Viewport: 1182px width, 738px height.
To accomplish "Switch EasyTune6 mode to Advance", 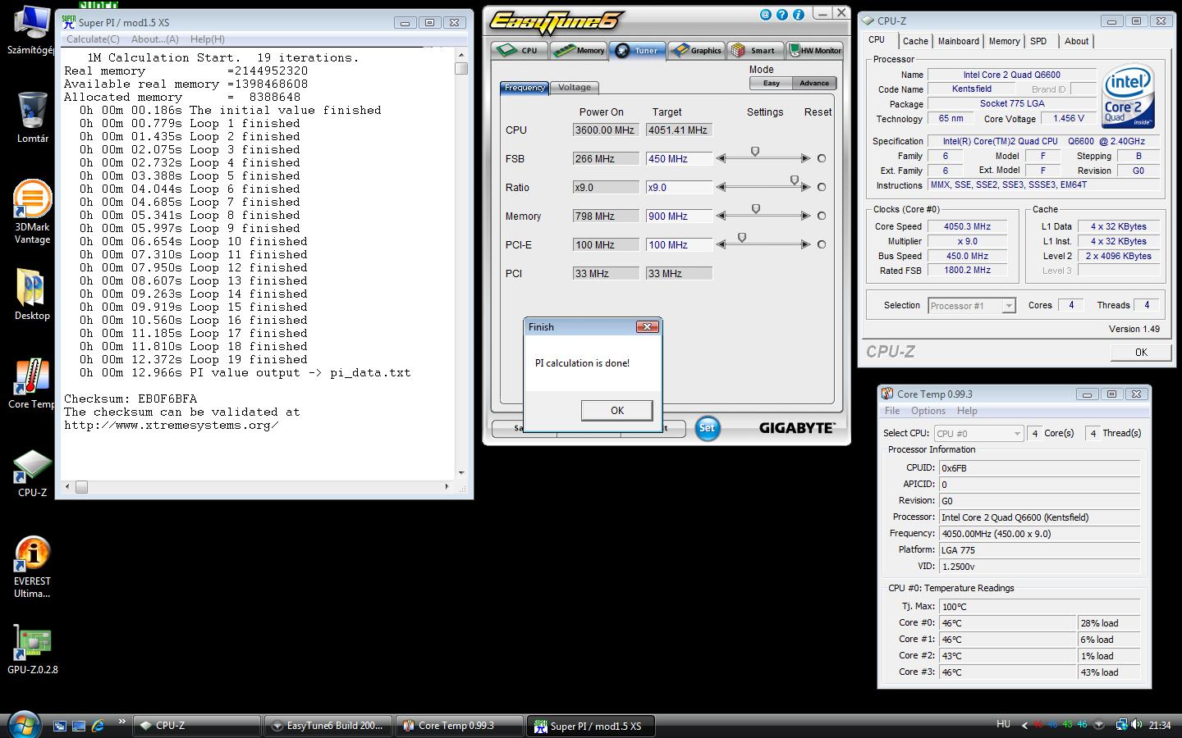I will pyautogui.click(x=814, y=83).
